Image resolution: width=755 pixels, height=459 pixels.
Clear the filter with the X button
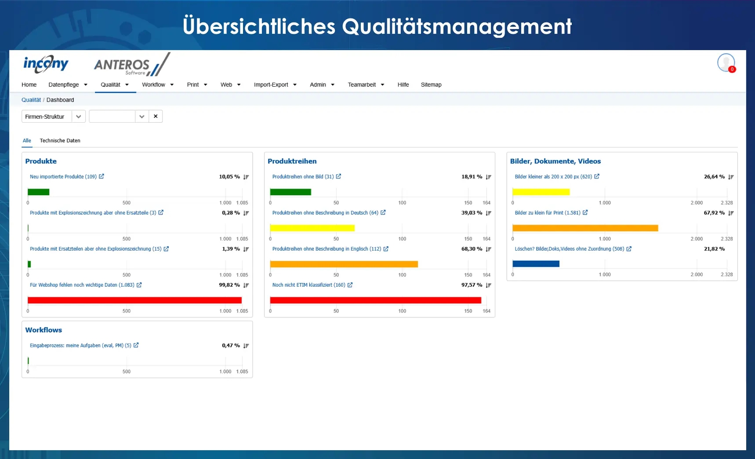(156, 117)
